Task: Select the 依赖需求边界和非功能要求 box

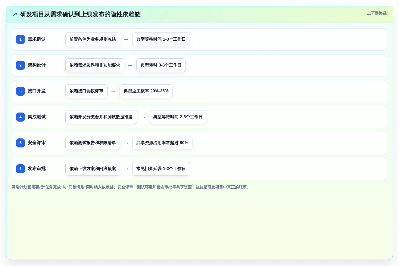Action: click(x=95, y=65)
